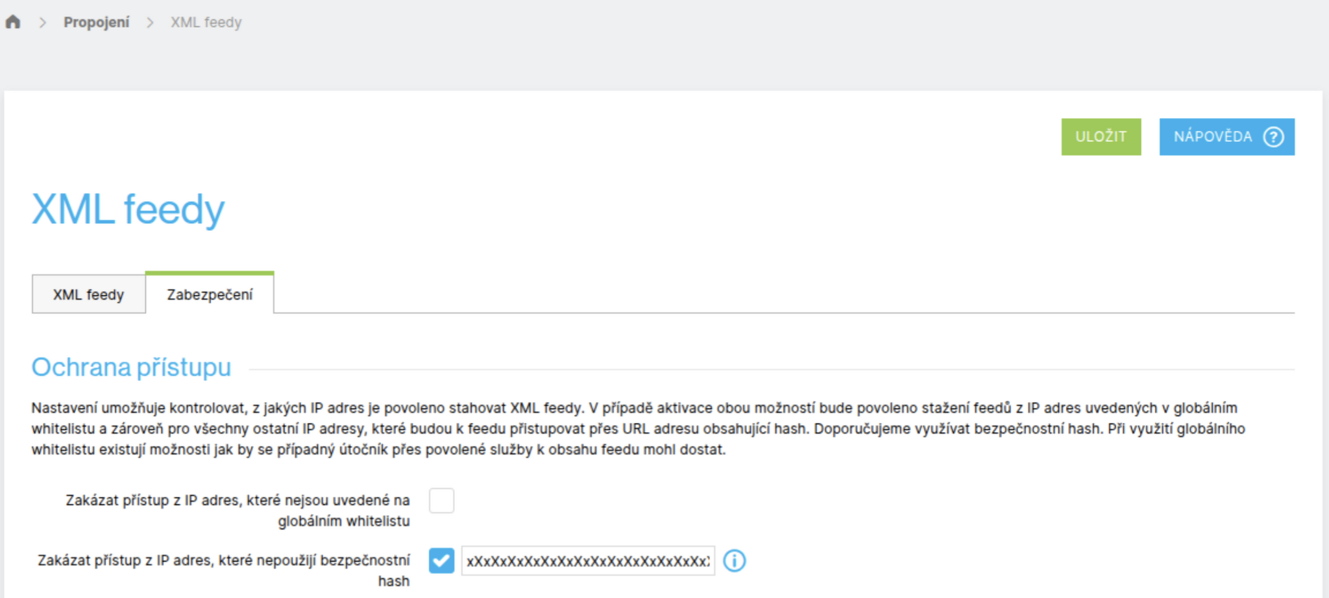1329x598 pixels.
Task: Click the empty tab strip beside Zabezpečení
Action: pyautogui.click(x=784, y=293)
